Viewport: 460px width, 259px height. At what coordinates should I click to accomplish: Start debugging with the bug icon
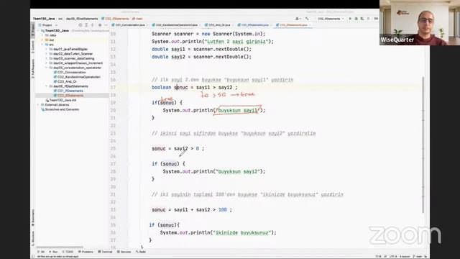tap(356, 19)
